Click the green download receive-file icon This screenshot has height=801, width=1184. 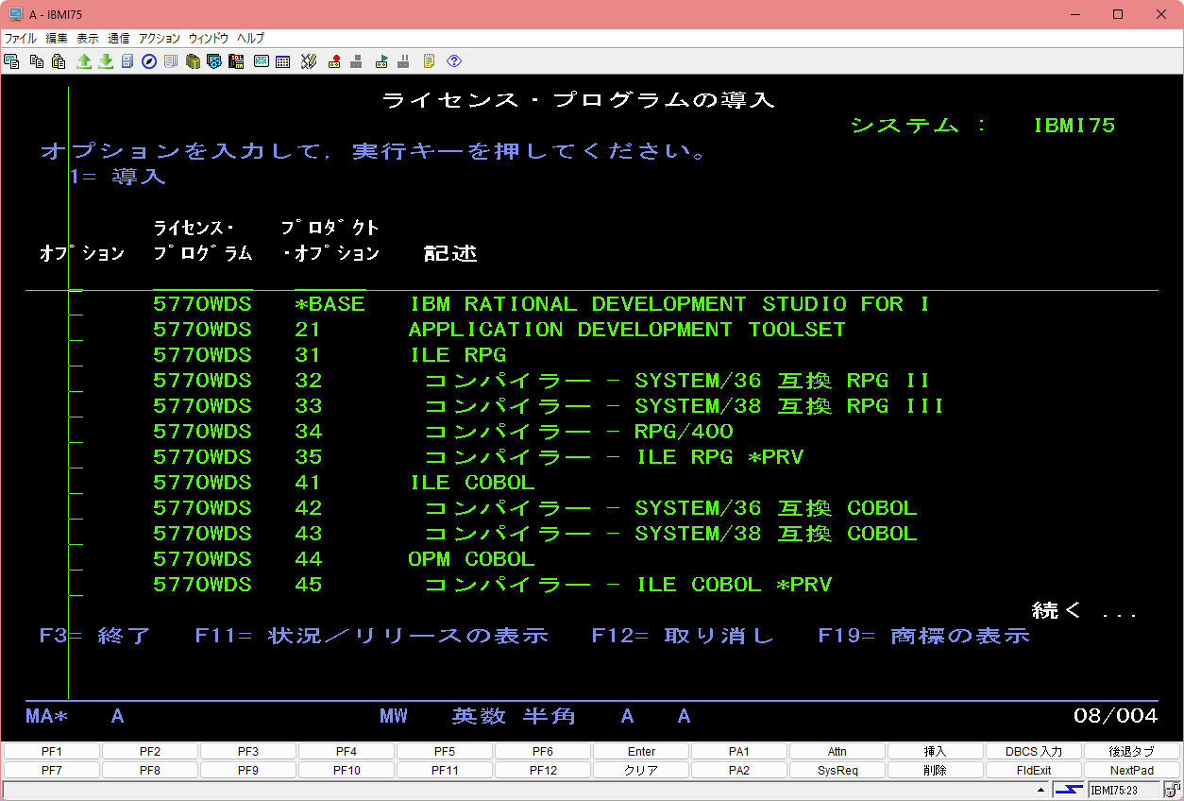pos(106,61)
